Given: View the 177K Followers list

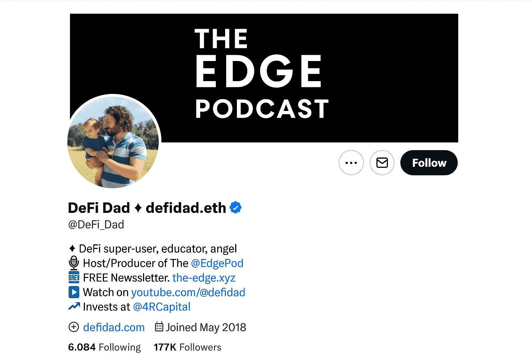Looking at the screenshot, I should [x=187, y=347].
